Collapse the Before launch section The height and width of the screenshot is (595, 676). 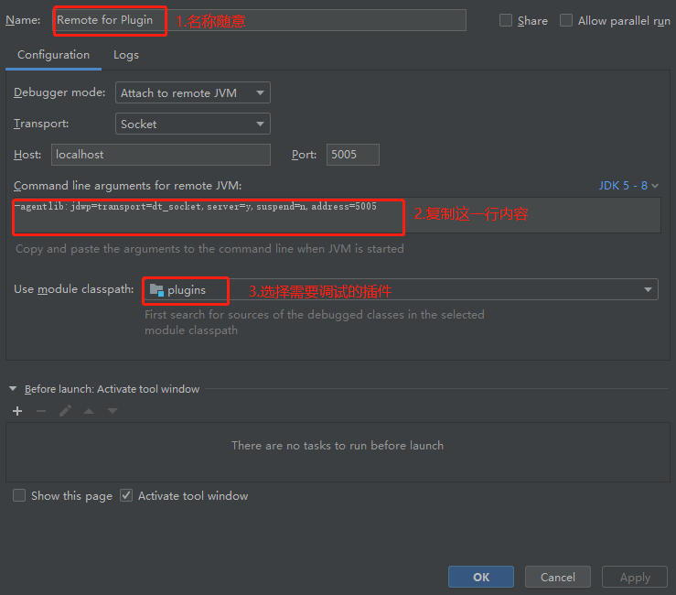tap(13, 389)
